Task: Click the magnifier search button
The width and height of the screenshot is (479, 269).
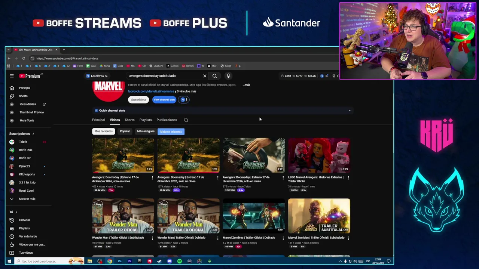Action: tap(215, 76)
